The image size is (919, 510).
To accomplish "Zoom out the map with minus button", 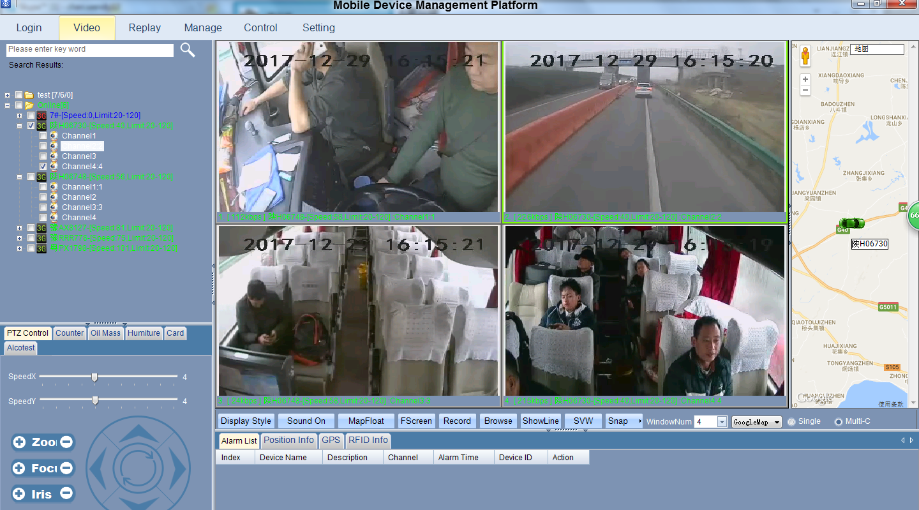I will point(805,91).
